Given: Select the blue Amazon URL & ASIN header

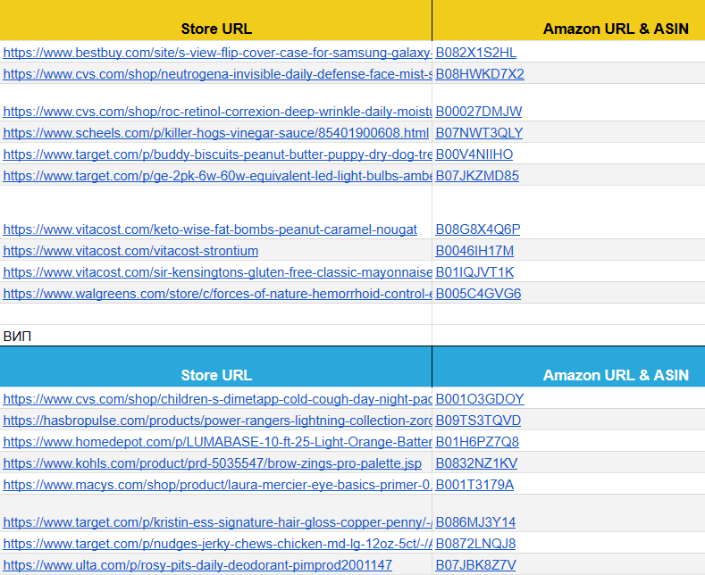Looking at the screenshot, I should pyautogui.click(x=569, y=367).
